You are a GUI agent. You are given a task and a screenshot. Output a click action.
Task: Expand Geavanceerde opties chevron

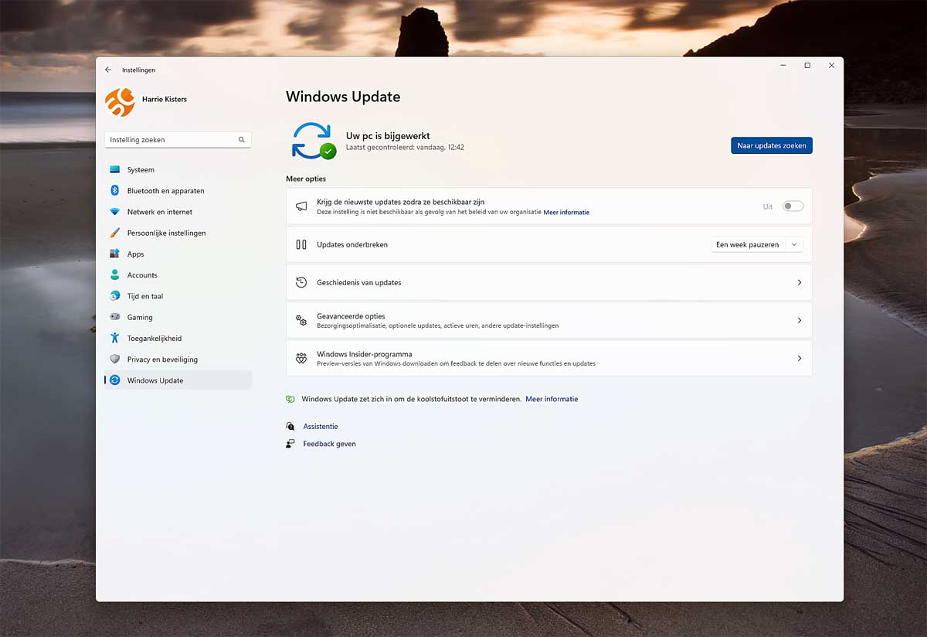point(800,320)
